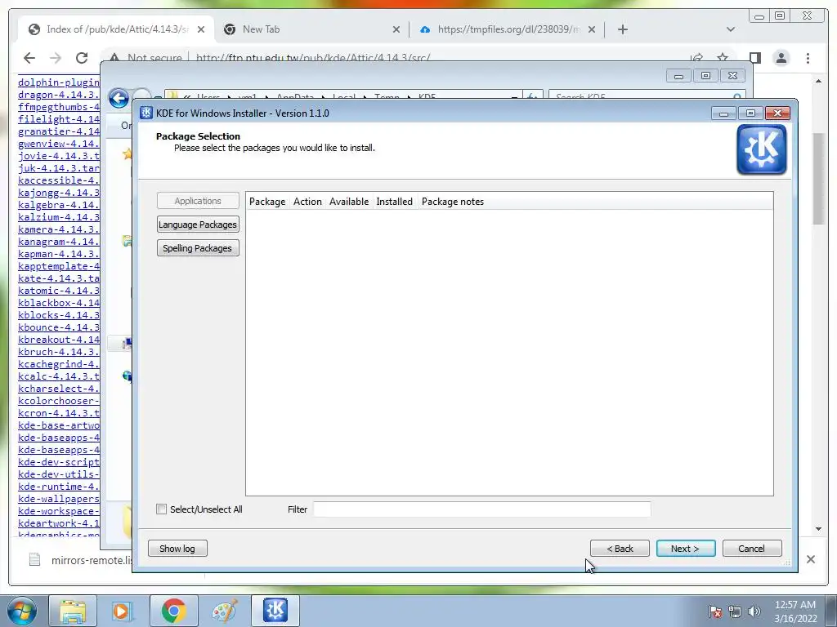Close the New Tab tab

click(396, 30)
